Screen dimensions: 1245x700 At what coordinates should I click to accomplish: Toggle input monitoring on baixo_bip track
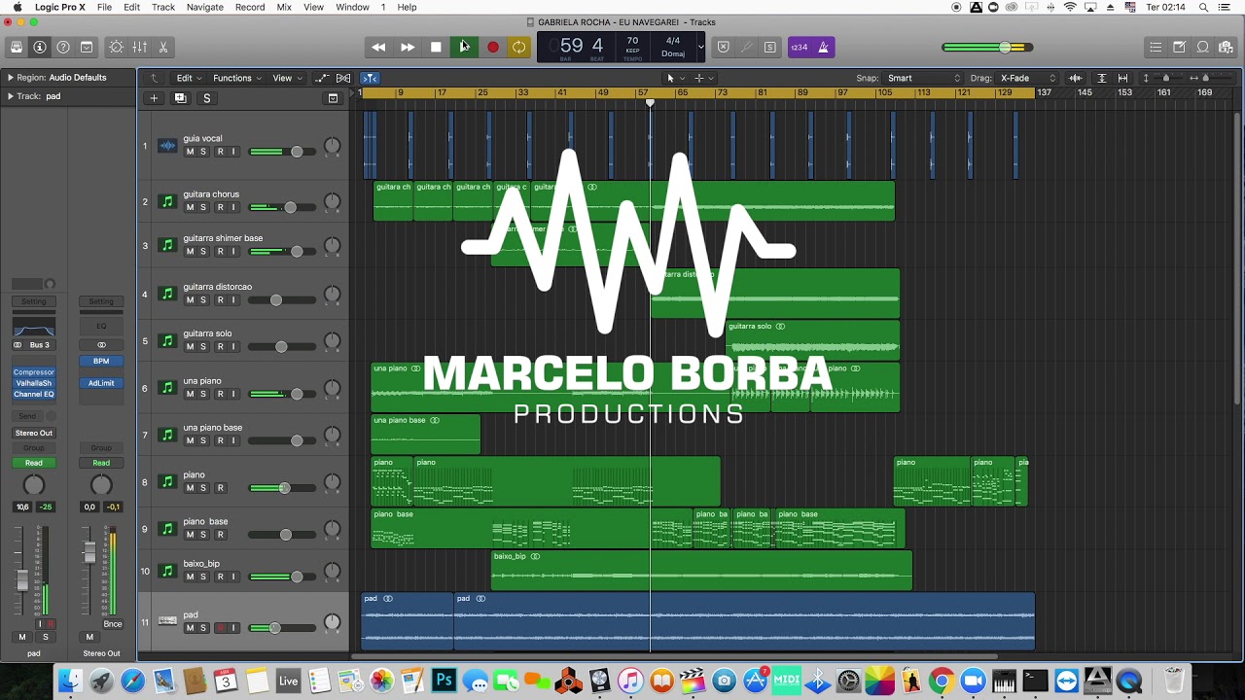[x=233, y=577]
